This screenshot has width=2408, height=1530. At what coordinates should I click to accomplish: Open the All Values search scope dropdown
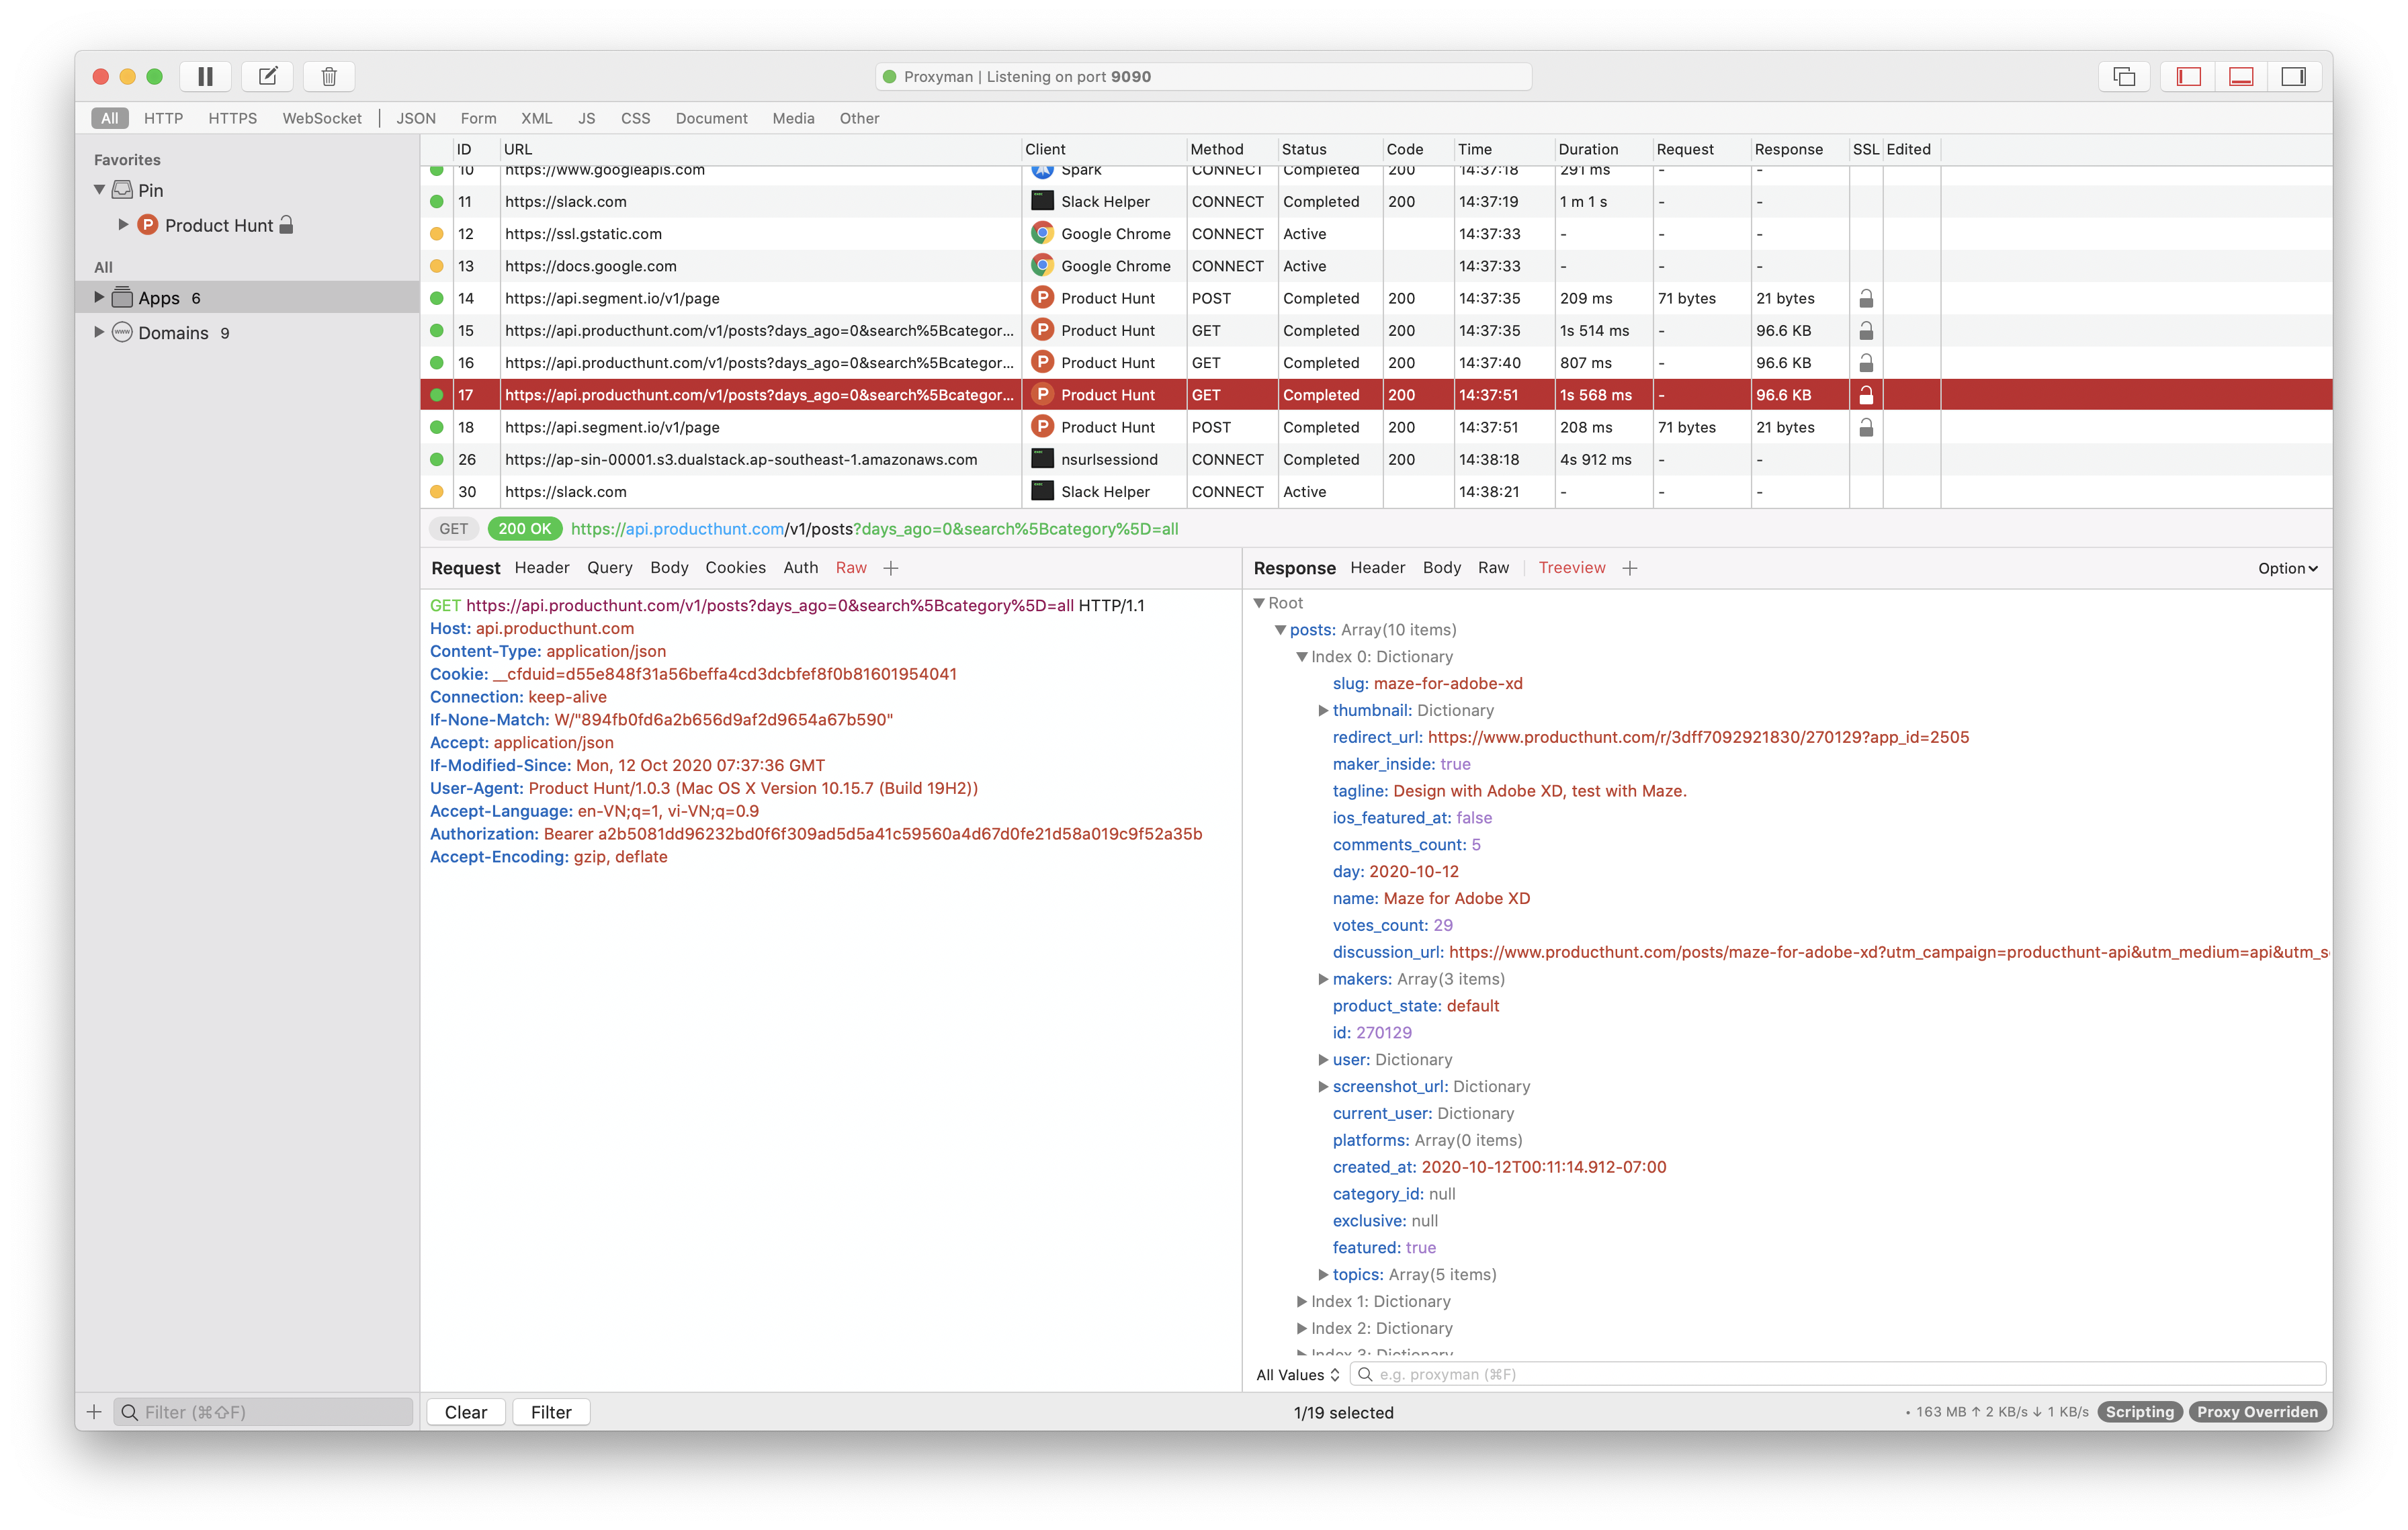click(x=1297, y=1374)
